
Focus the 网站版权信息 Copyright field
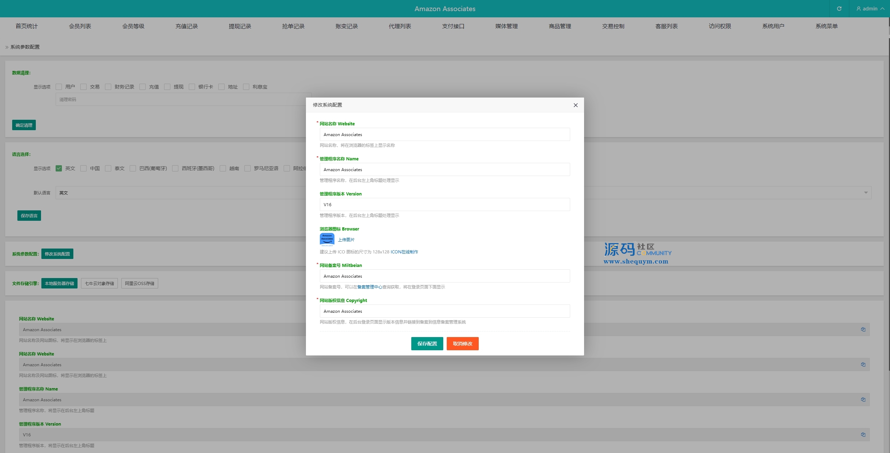pyautogui.click(x=445, y=311)
